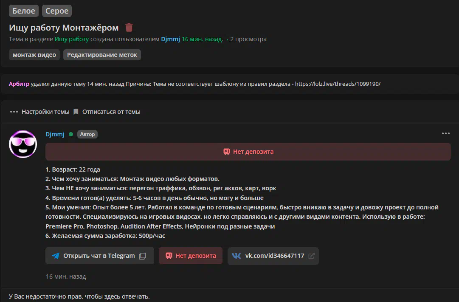
Task: Click Настройки темы menu
Action: 45,112
